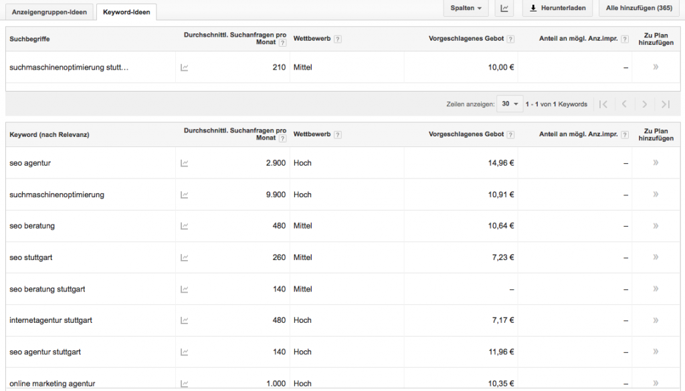The height and width of the screenshot is (391, 685).
Task: Click trend chart icon for suchmaschinenoptimierung stuttgart row
Action: point(185,68)
